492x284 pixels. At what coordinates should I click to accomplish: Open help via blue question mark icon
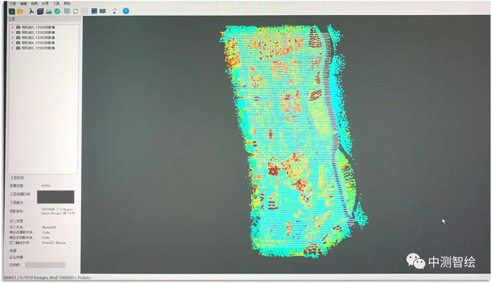pos(126,11)
